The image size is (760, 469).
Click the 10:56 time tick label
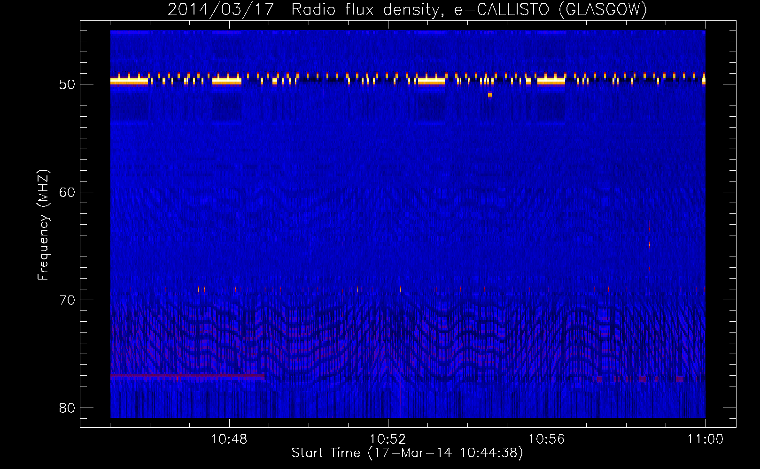coord(547,439)
